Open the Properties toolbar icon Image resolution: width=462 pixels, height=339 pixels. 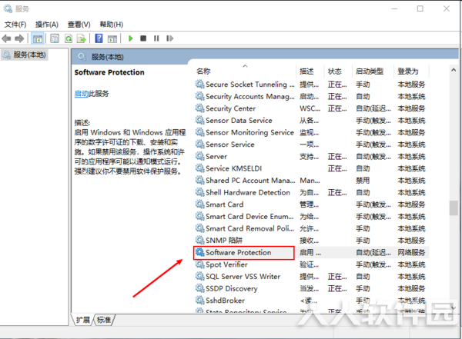click(x=55, y=38)
